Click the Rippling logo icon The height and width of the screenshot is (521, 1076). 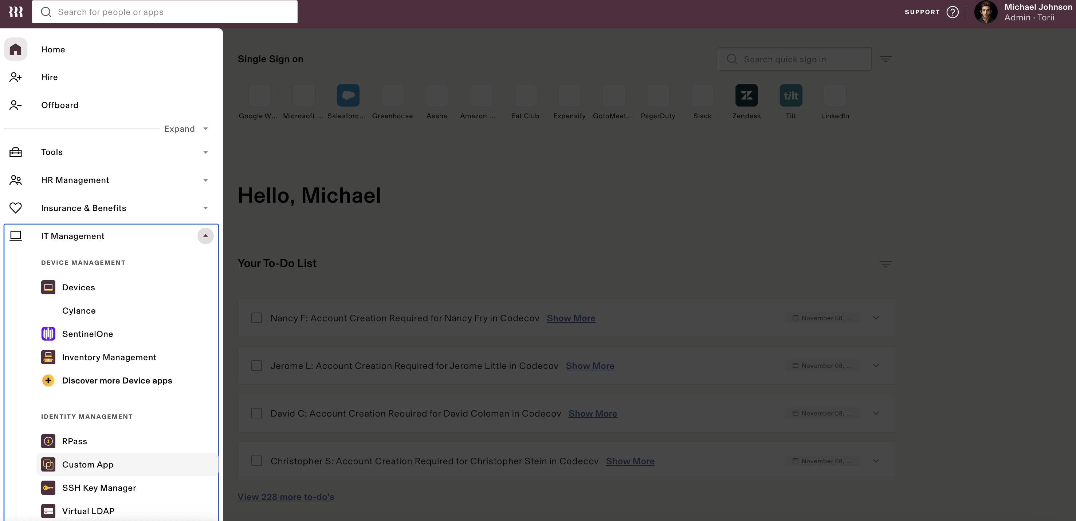(x=16, y=12)
